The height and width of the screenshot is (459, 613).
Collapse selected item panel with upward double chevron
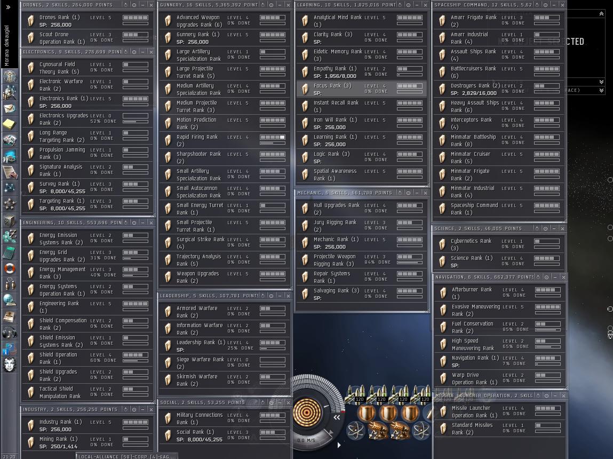point(601,14)
